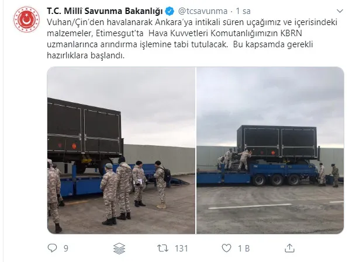Viewport: 349px width, 262px height.
Task: Click the tweet text about Vuhan/Çin flight
Action: coord(192,39)
